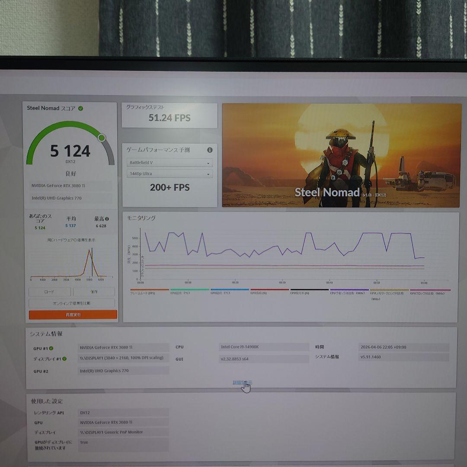Open the 1440p Ultra resolution dropdown
This screenshot has height=467, width=467.
coord(170,174)
